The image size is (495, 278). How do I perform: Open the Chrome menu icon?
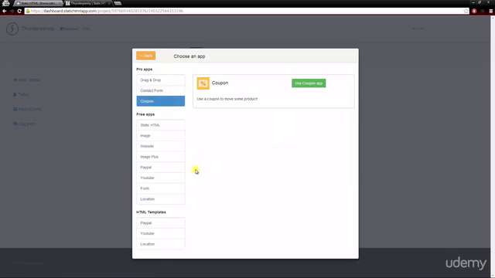point(491,11)
